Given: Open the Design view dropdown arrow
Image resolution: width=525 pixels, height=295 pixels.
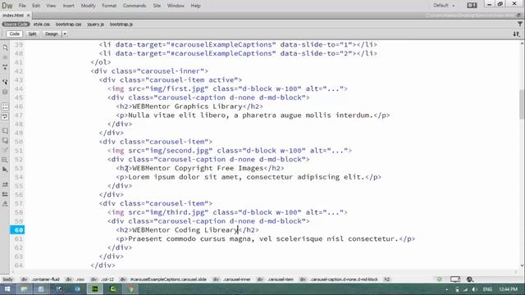Looking at the screenshot, I should (65, 34).
